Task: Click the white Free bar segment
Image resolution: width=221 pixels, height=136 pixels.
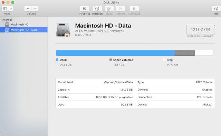Action: coord(204,53)
